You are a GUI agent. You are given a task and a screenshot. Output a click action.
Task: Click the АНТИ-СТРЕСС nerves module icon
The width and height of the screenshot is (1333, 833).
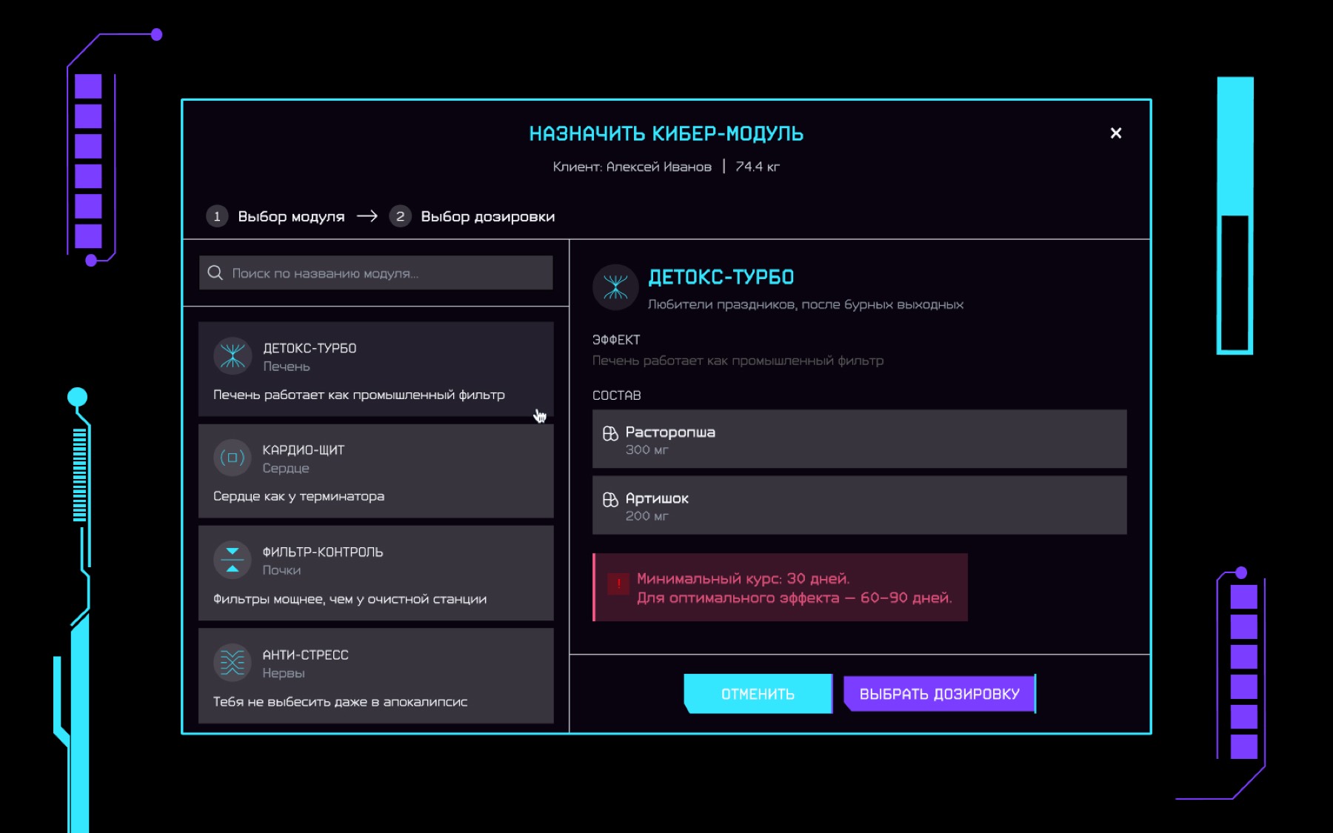[x=233, y=662]
